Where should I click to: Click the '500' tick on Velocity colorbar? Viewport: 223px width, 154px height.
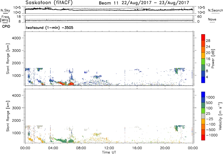point(209,103)
